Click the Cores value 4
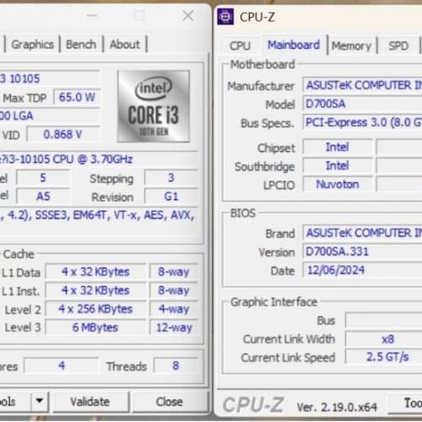The image size is (422, 422). [62, 365]
